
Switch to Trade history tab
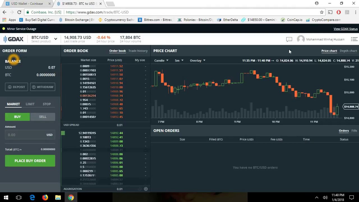(x=138, y=51)
